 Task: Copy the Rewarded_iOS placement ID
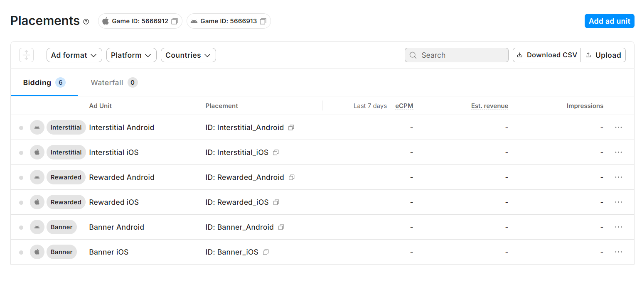pos(276,202)
